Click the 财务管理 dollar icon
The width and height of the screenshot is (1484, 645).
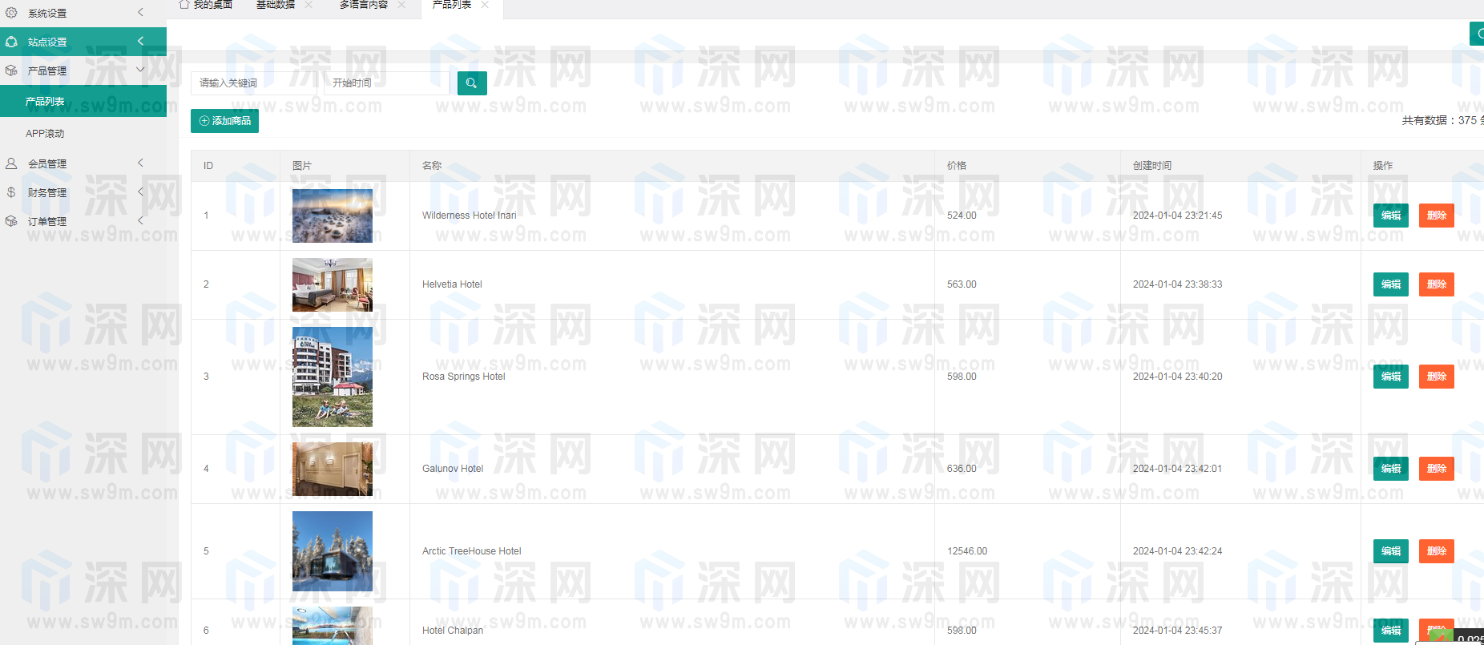pyautogui.click(x=11, y=192)
